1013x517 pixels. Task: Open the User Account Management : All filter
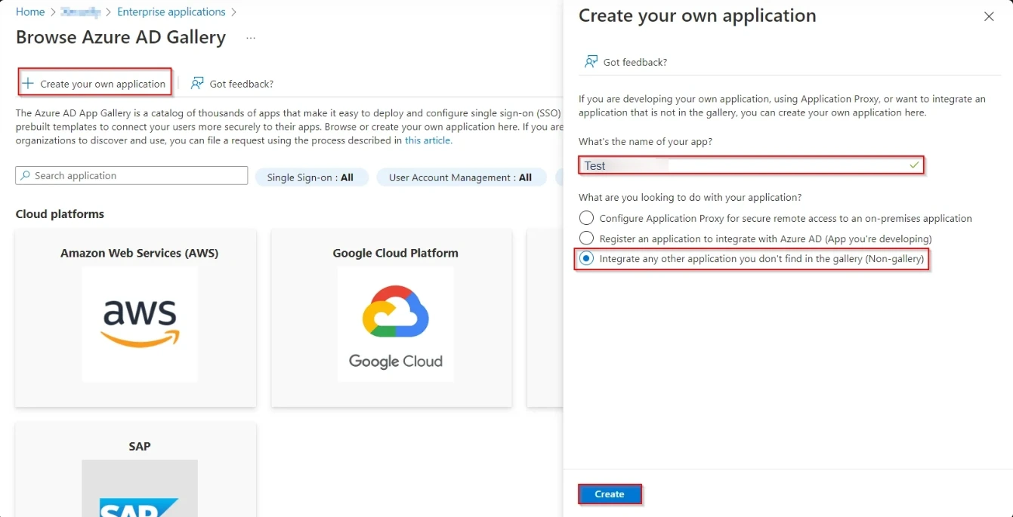pyautogui.click(x=460, y=177)
